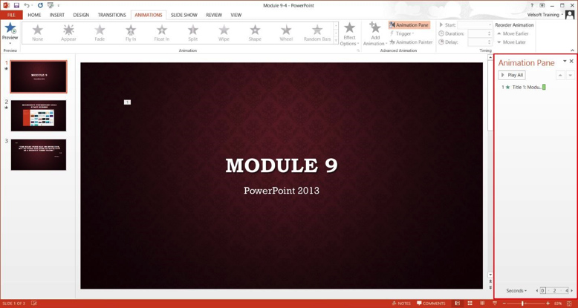Expand the animation gallery More arrow

[336, 40]
